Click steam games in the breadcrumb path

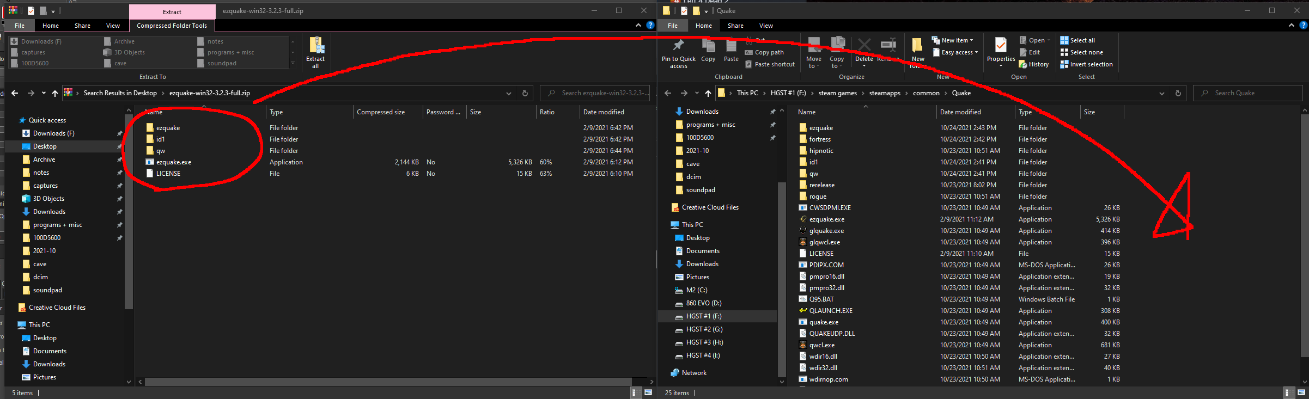point(837,93)
